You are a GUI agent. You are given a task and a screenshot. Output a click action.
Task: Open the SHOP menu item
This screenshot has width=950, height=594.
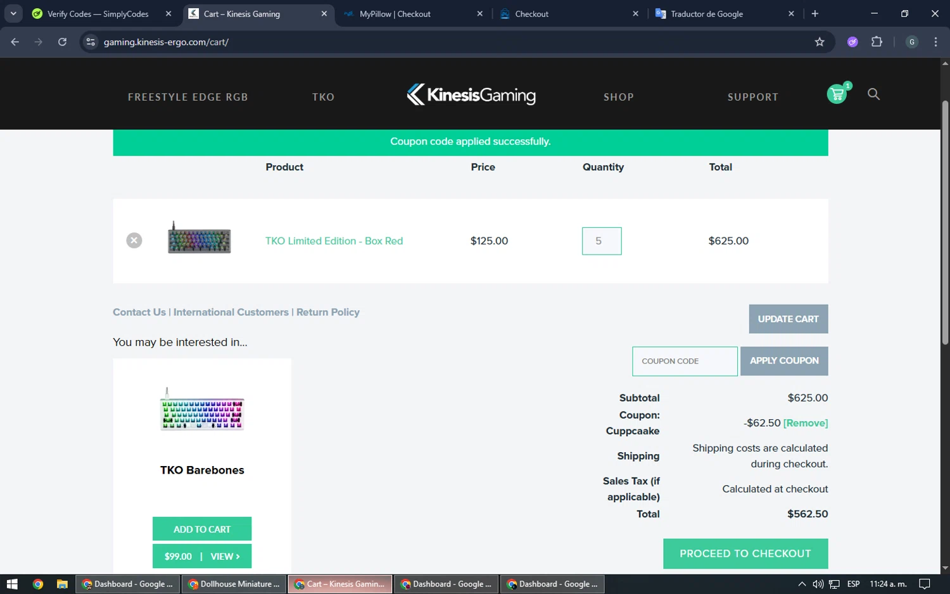[619, 97]
